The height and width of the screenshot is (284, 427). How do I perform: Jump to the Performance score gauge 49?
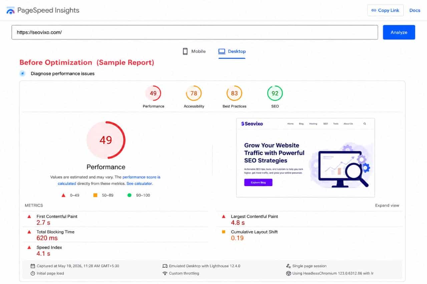tap(153, 94)
